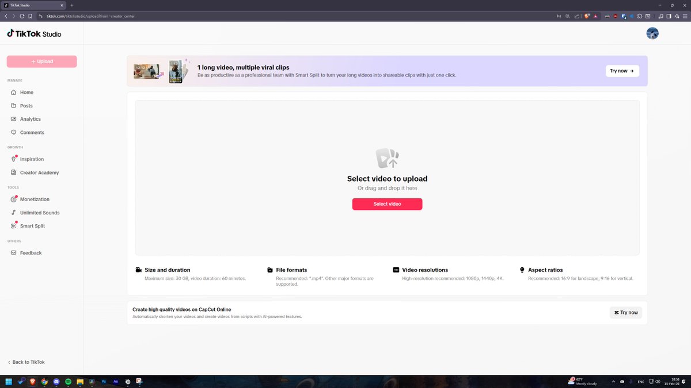691x388 pixels.
Task: Open the Smart Split tool
Action: pos(41,226)
